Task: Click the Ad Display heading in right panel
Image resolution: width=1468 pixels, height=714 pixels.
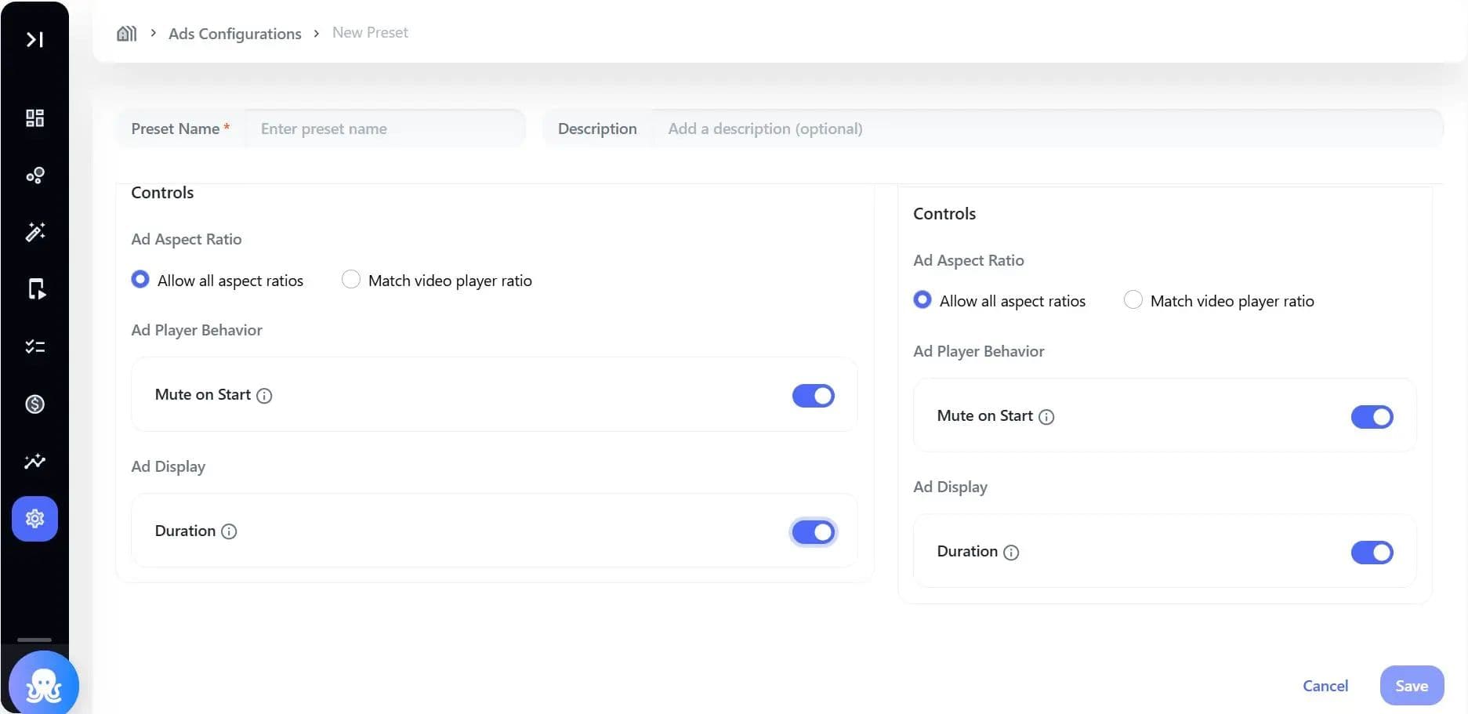Action: point(950,487)
